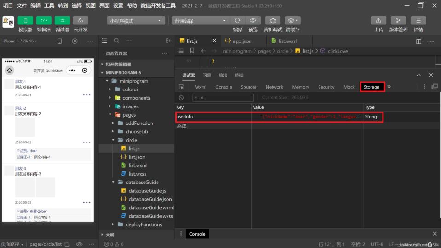Open the 详情 details panel
Viewport: 441px width, 248px height.
point(418,21)
